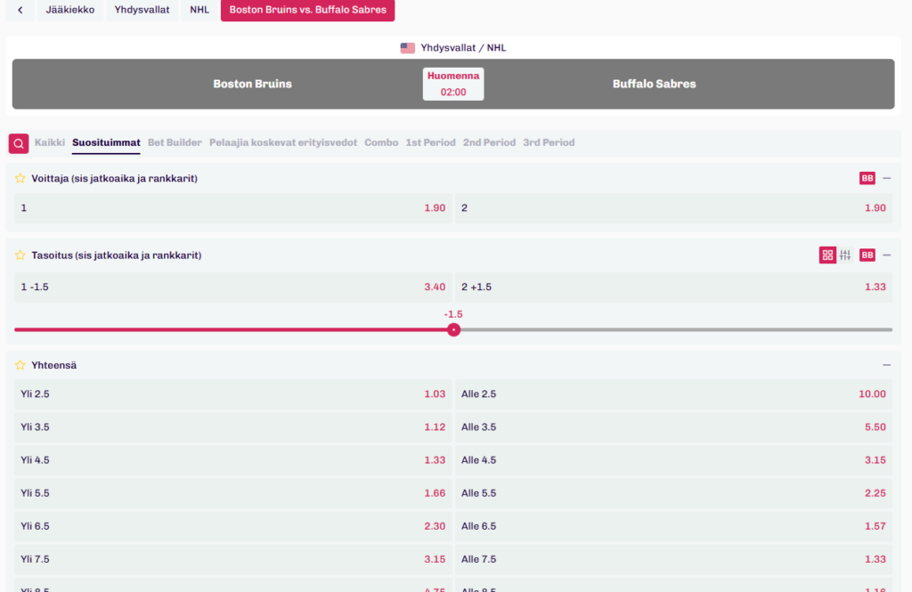Viewport: 912px width, 592px height.
Task: Click the United States flag icon
Action: (x=408, y=48)
